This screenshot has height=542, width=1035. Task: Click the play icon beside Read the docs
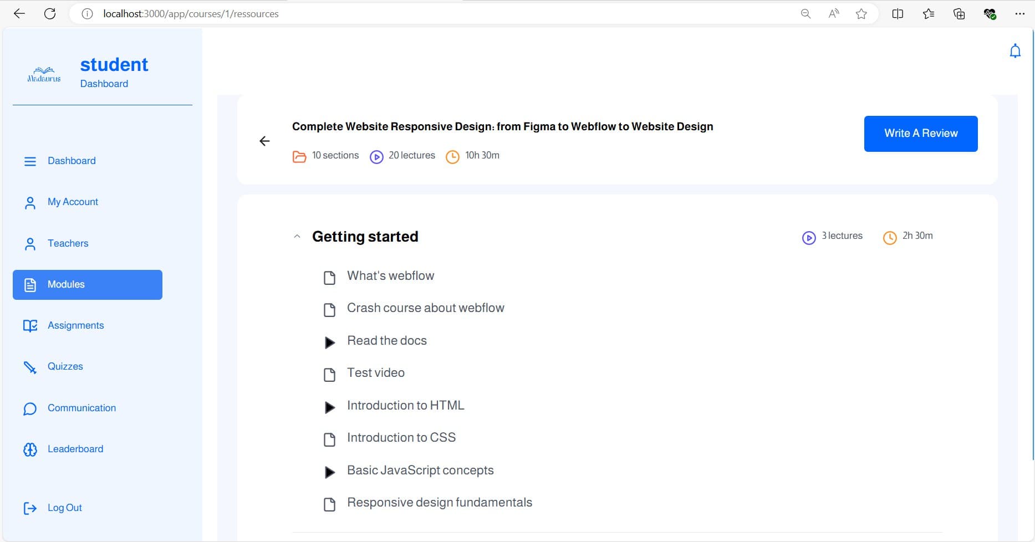pos(329,342)
